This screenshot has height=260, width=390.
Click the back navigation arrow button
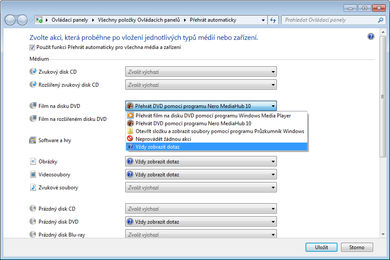click(x=10, y=20)
